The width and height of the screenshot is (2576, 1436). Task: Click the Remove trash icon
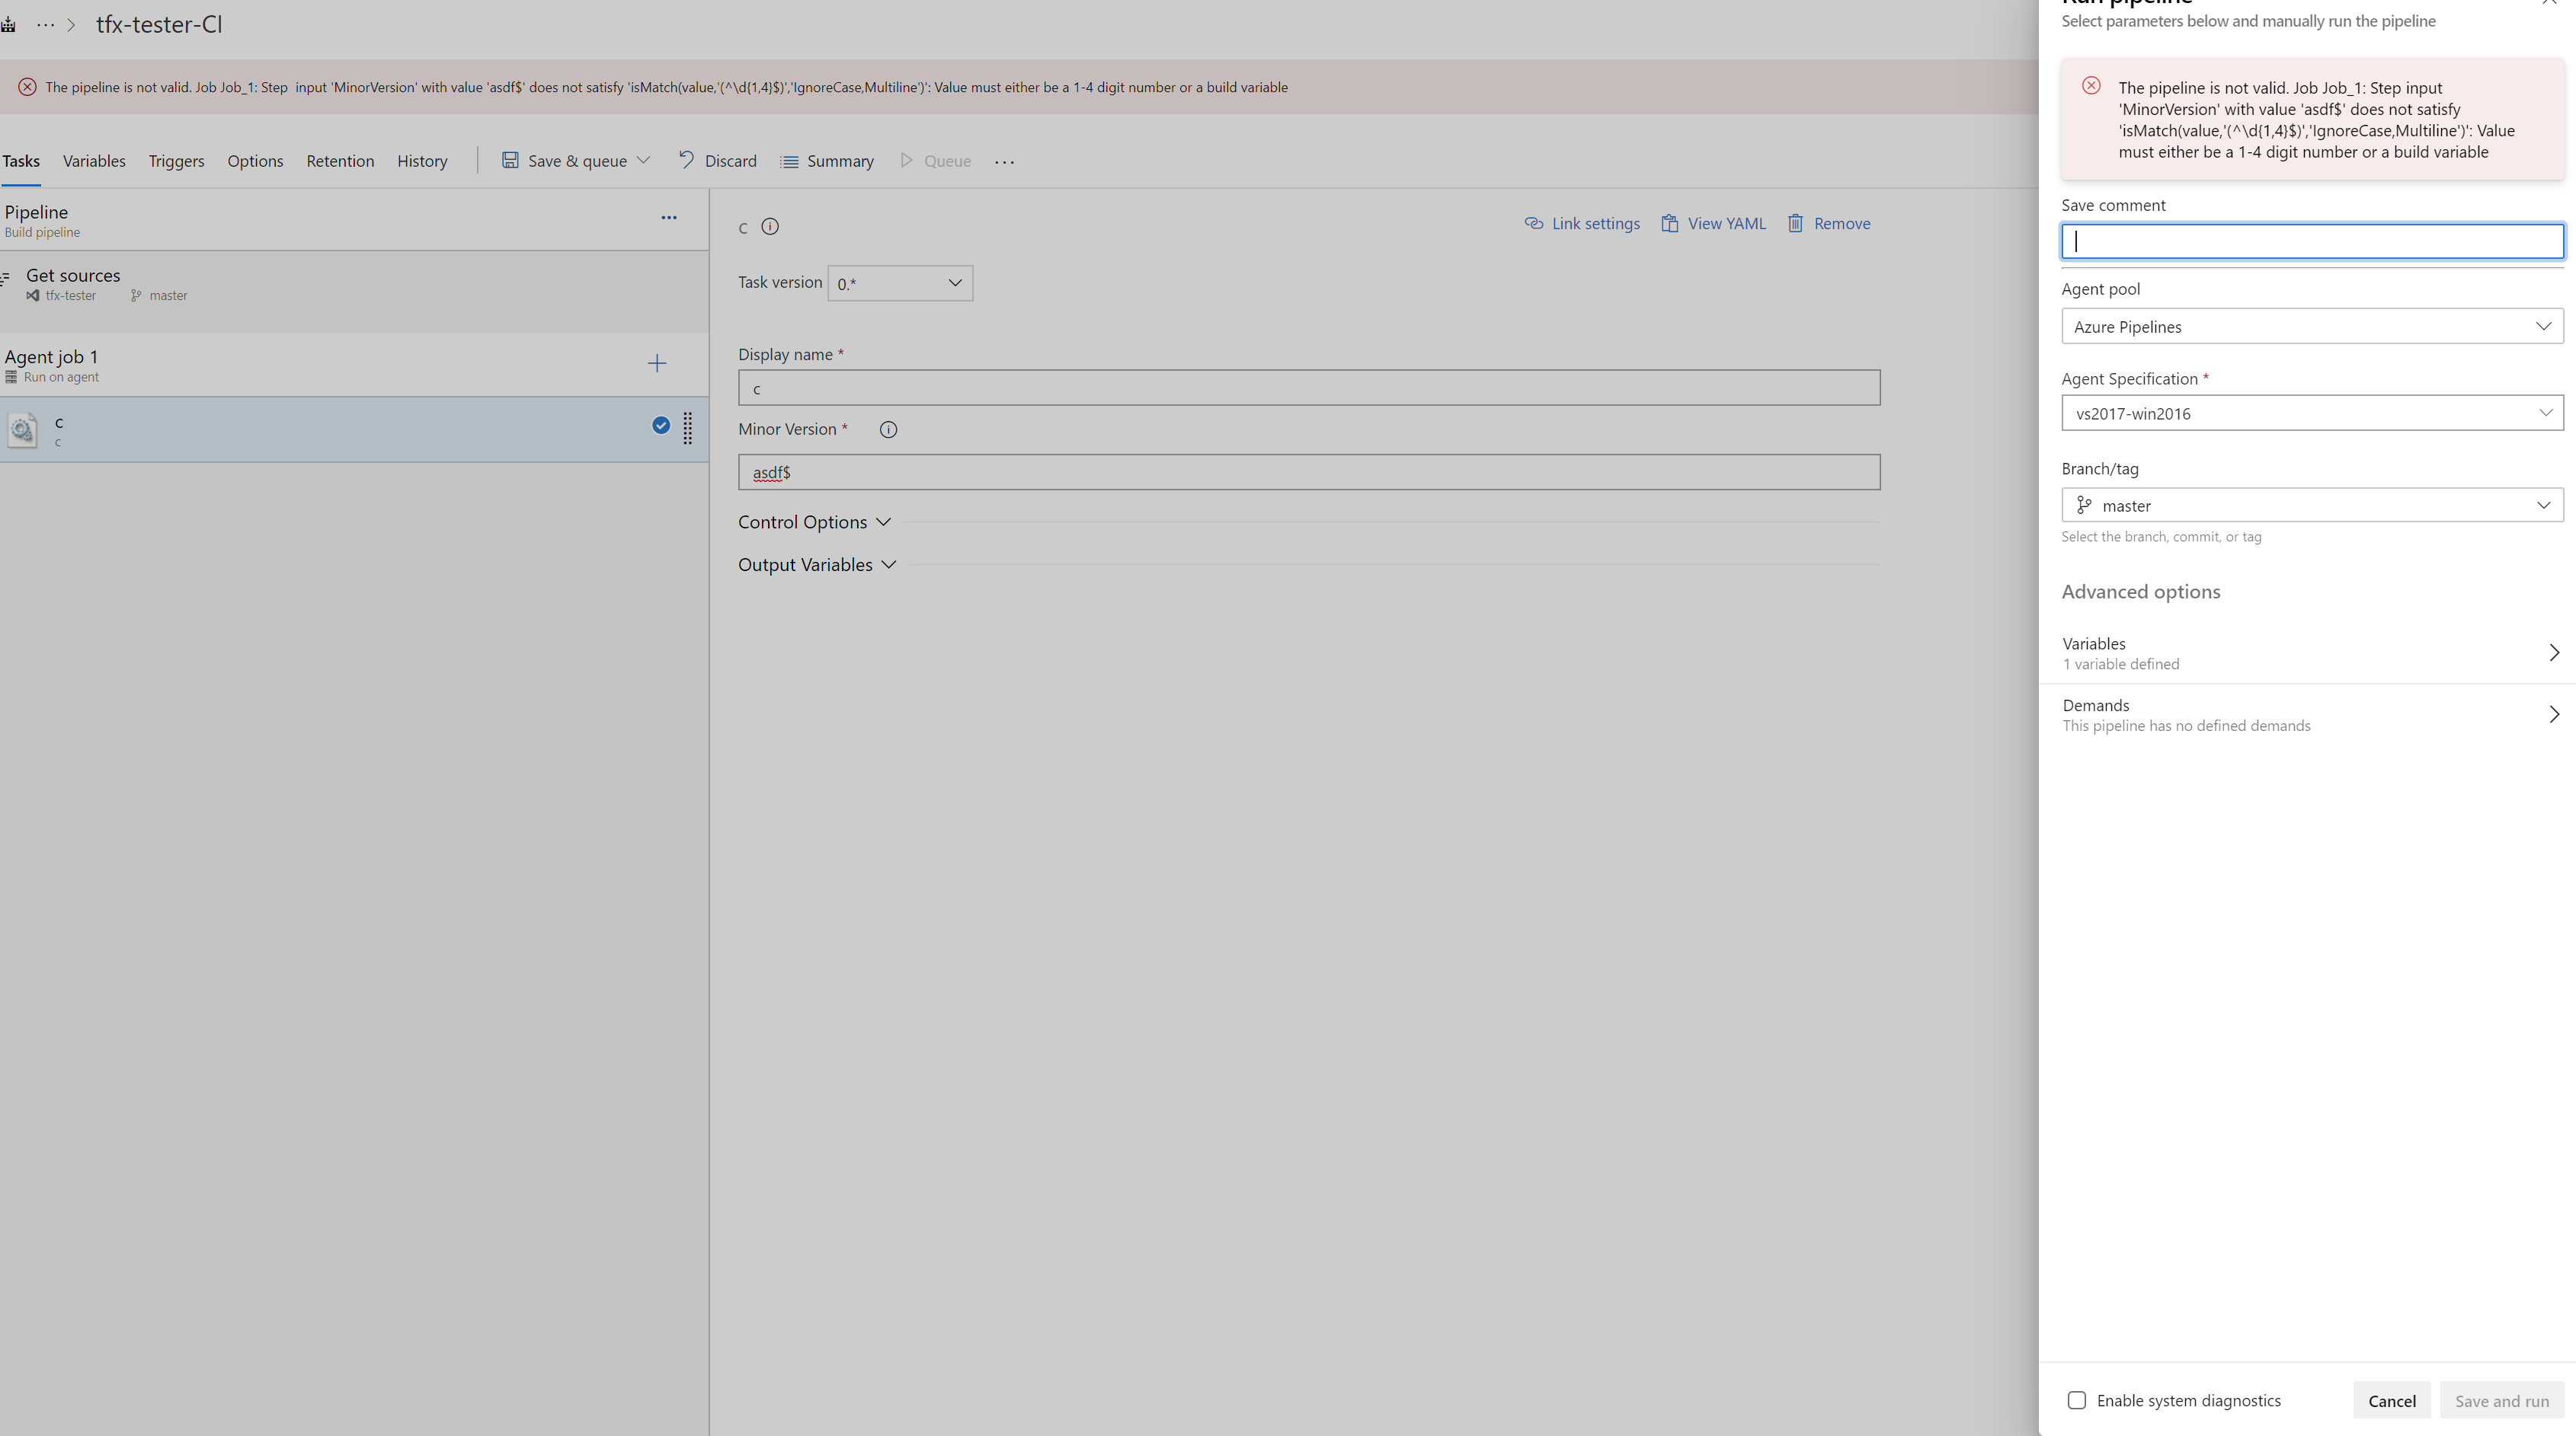[x=1796, y=224]
